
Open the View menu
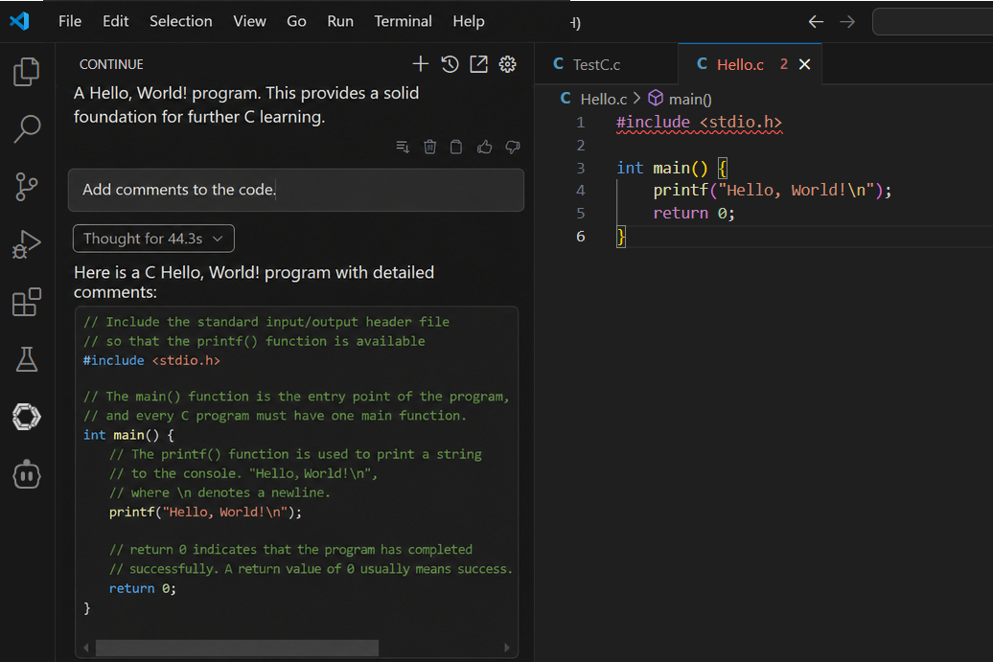(249, 21)
